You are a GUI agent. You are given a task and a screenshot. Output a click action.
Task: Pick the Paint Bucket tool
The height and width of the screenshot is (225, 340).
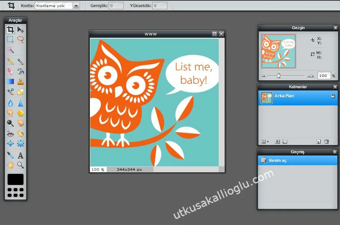click(21, 71)
